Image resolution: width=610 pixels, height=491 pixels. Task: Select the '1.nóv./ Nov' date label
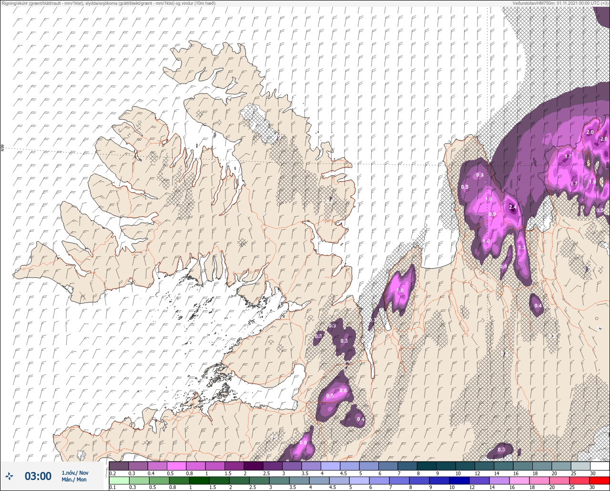tap(75, 472)
